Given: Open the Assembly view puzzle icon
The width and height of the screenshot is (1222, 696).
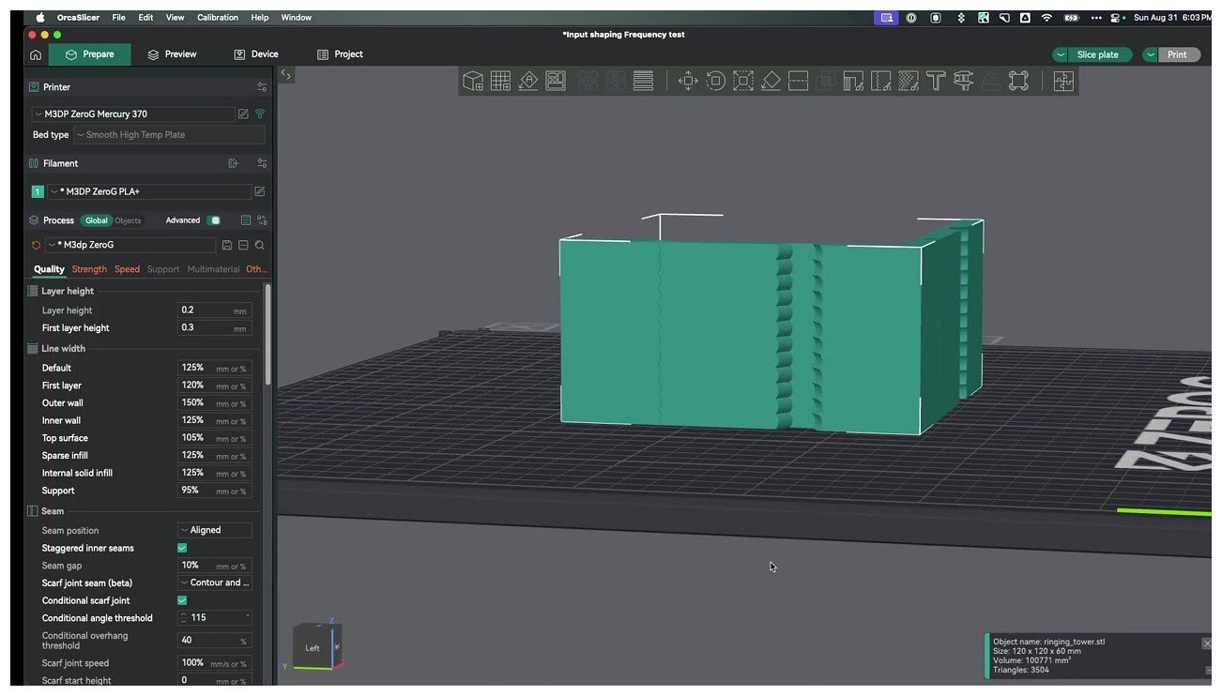Looking at the screenshot, I should [x=1063, y=81].
